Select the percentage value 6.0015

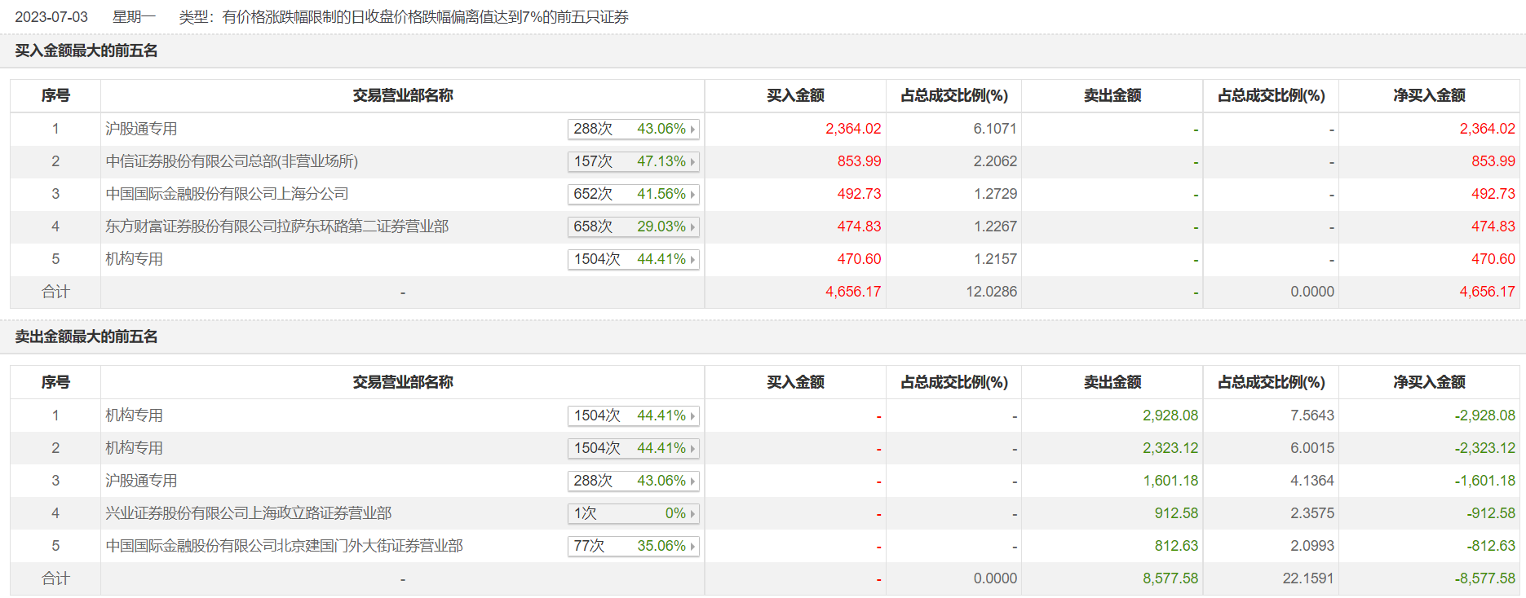click(1312, 448)
